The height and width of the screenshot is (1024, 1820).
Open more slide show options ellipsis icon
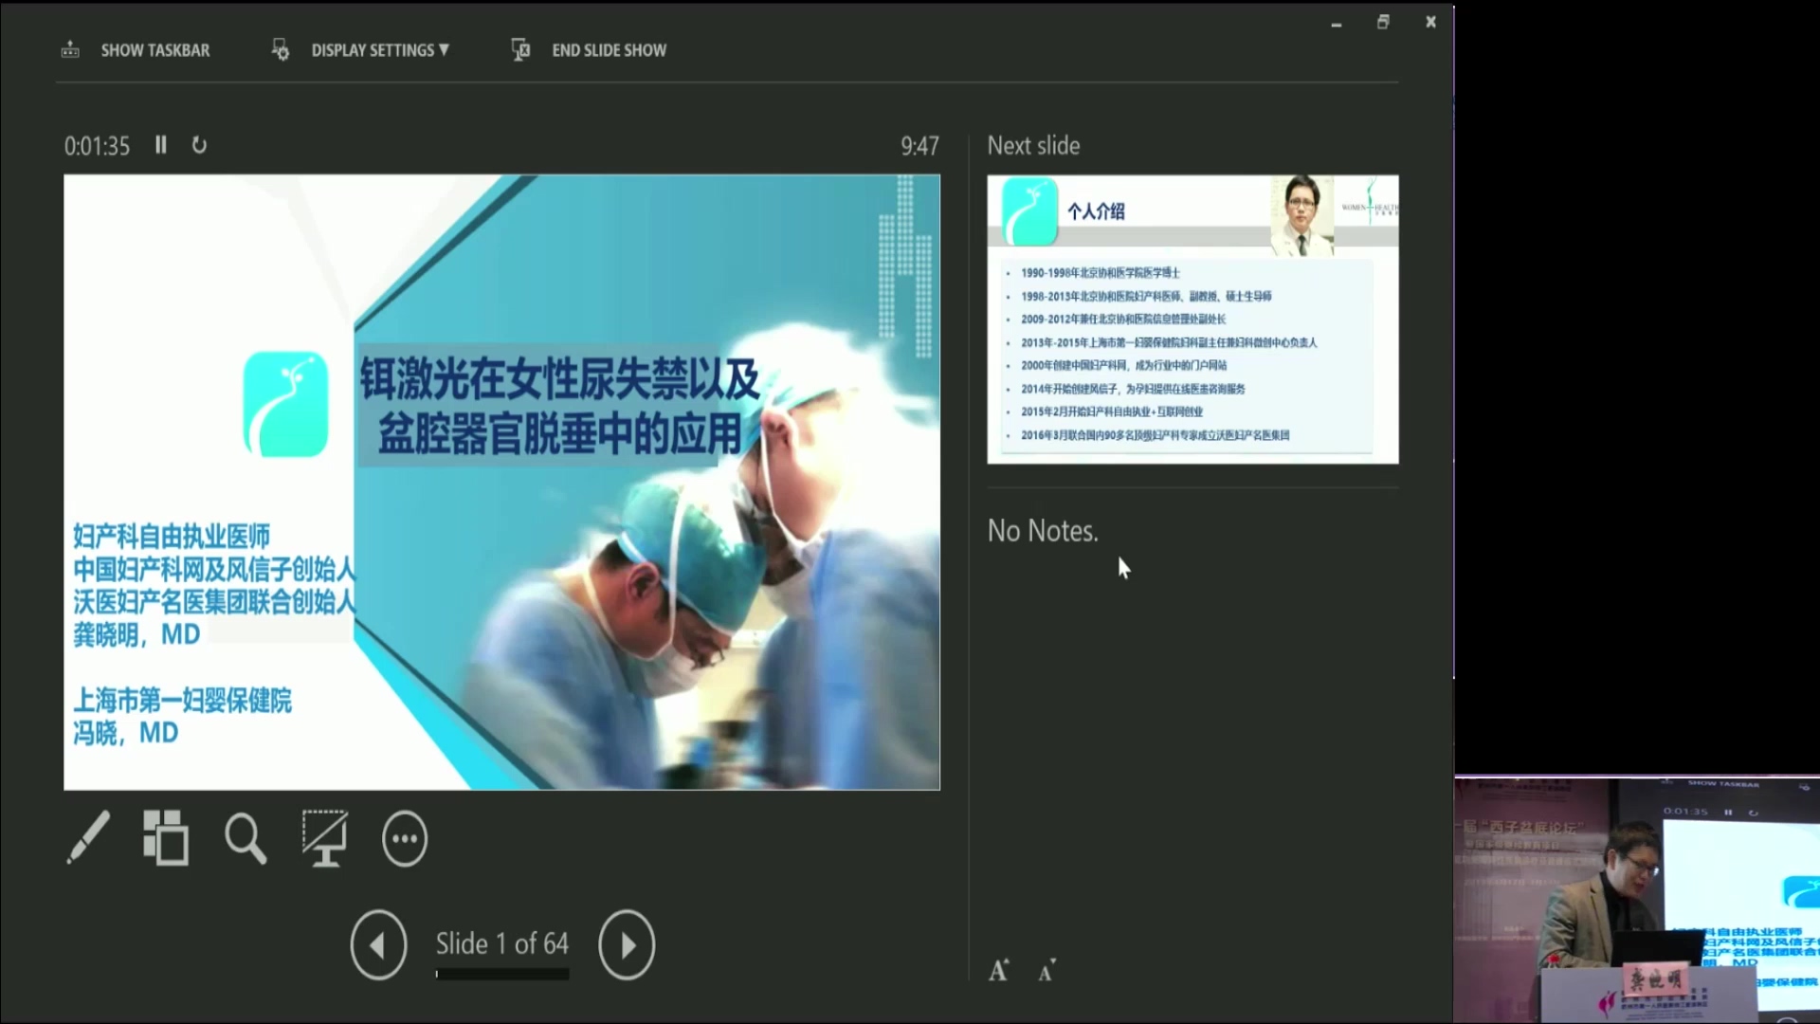click(x=405, y=839)
